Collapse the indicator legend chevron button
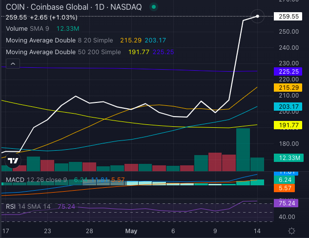 [13, 64]
